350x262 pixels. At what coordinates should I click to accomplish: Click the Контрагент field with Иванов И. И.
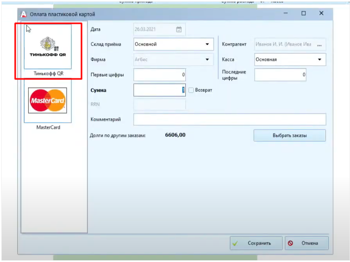[290, 44]
